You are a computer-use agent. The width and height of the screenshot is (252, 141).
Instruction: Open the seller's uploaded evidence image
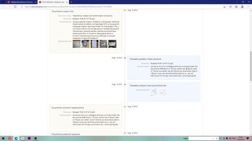[159, 92]
